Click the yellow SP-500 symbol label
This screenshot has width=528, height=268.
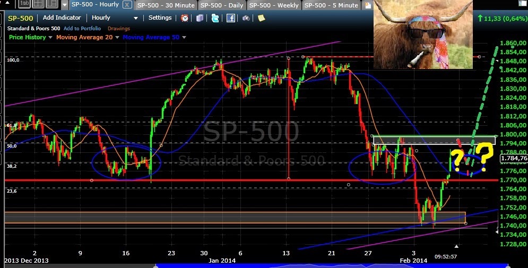[21, 18]
